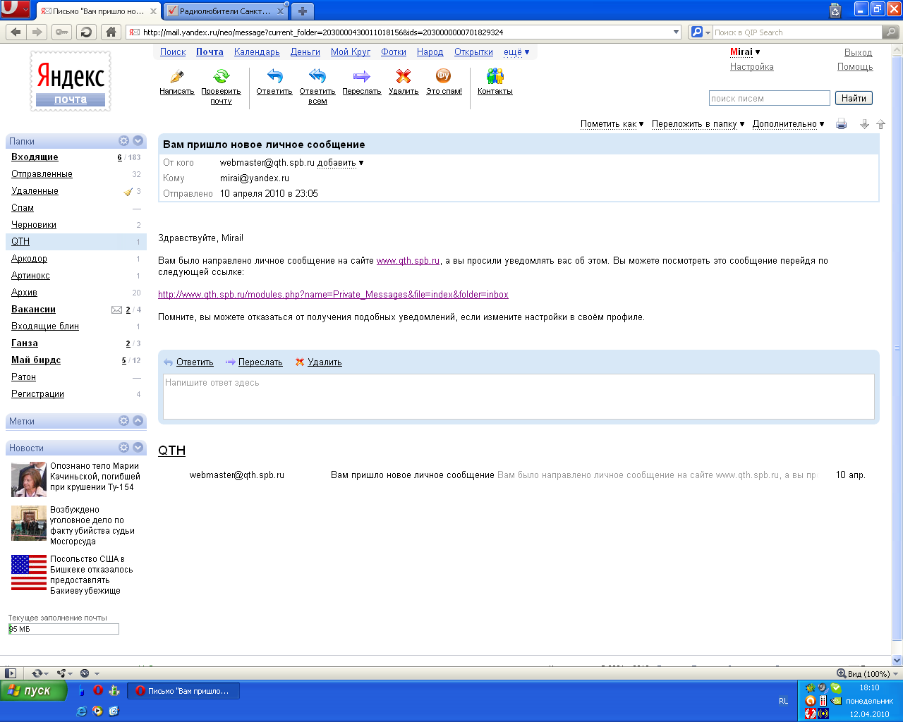This screenshot has height=722, width=903.
Task: Click the Yandex Почта logo
Action: pos(71,80)
